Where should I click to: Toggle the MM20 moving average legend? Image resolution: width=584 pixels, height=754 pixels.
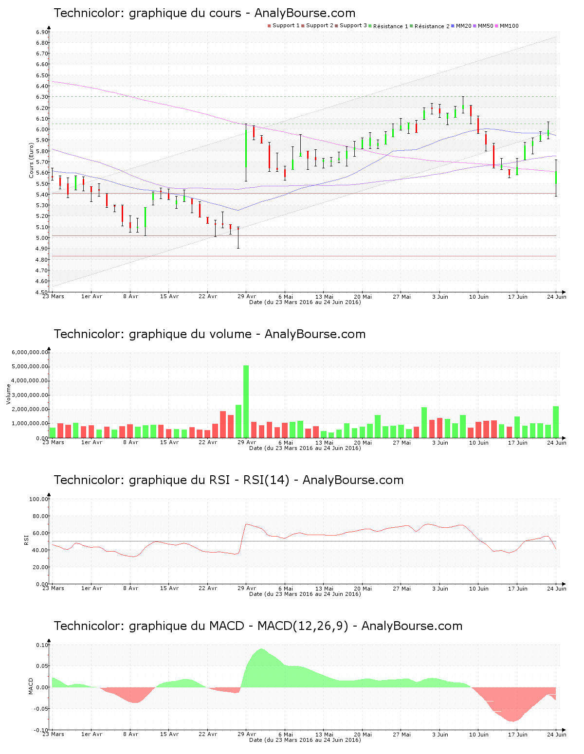point(463,26)
